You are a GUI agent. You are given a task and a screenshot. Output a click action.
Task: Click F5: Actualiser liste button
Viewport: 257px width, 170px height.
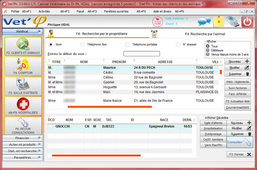237,101
